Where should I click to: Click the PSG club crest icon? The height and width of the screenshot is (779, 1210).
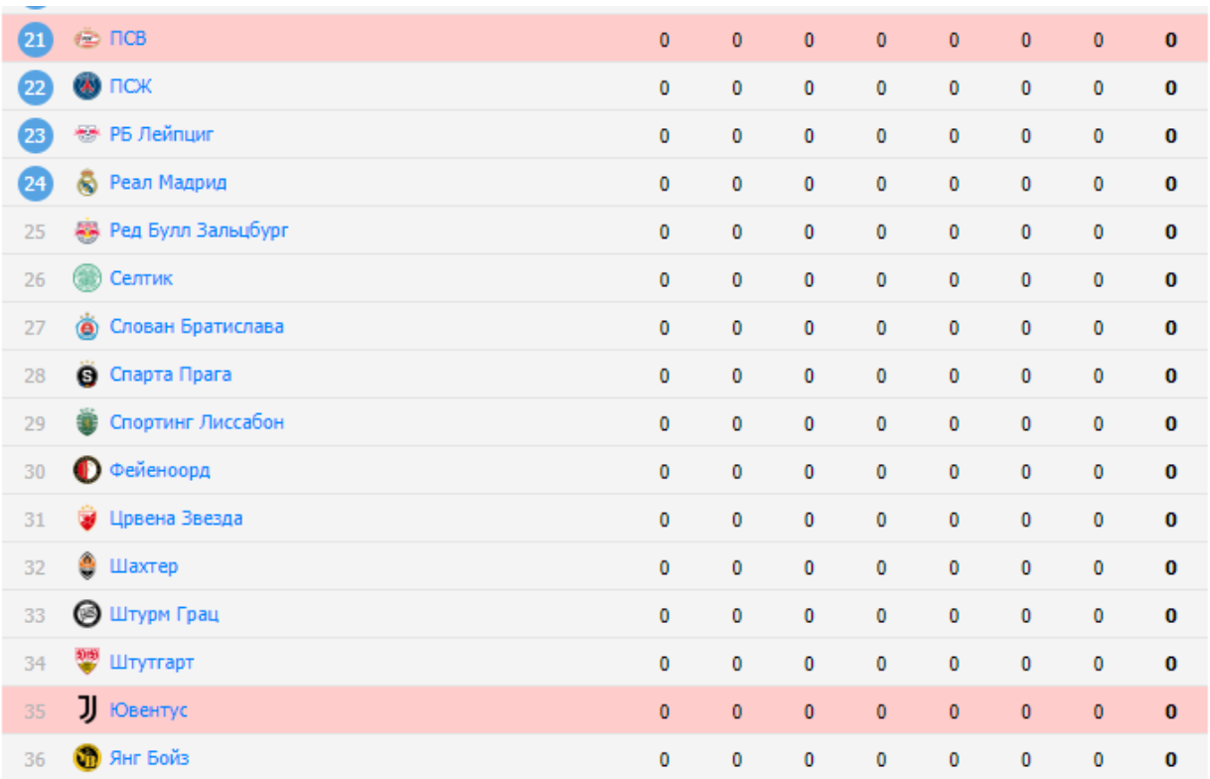[x=87, y=87]
